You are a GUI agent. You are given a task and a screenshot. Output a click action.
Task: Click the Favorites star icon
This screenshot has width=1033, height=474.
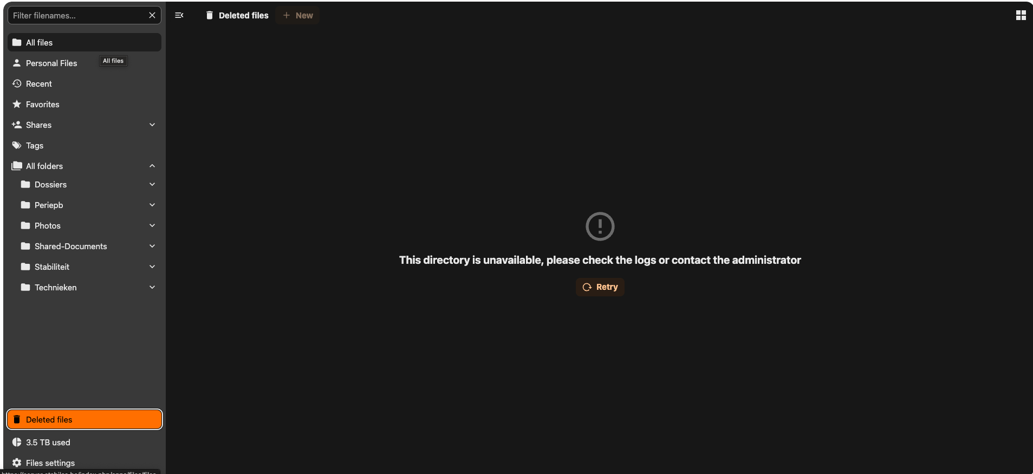coord(17,104)
